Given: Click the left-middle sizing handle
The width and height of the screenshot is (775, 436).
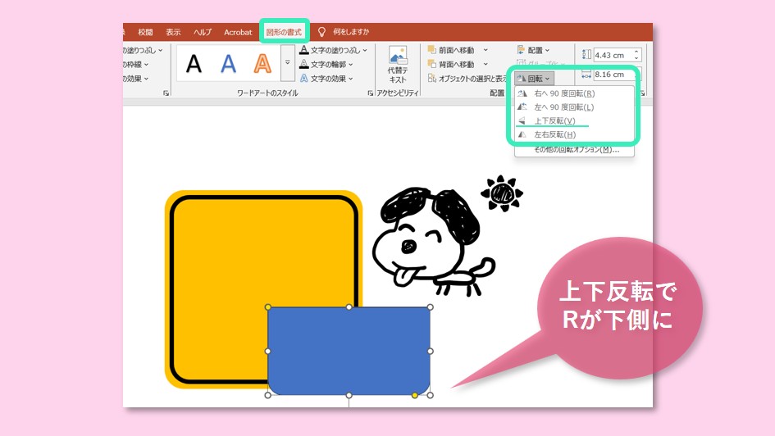Looking at the screenshot, I should [x=268, y=351].
